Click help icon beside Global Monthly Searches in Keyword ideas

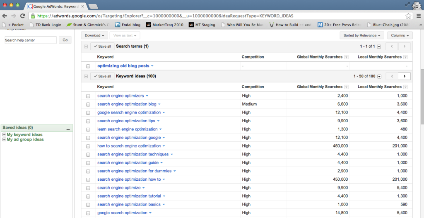[x=346, y=87]
